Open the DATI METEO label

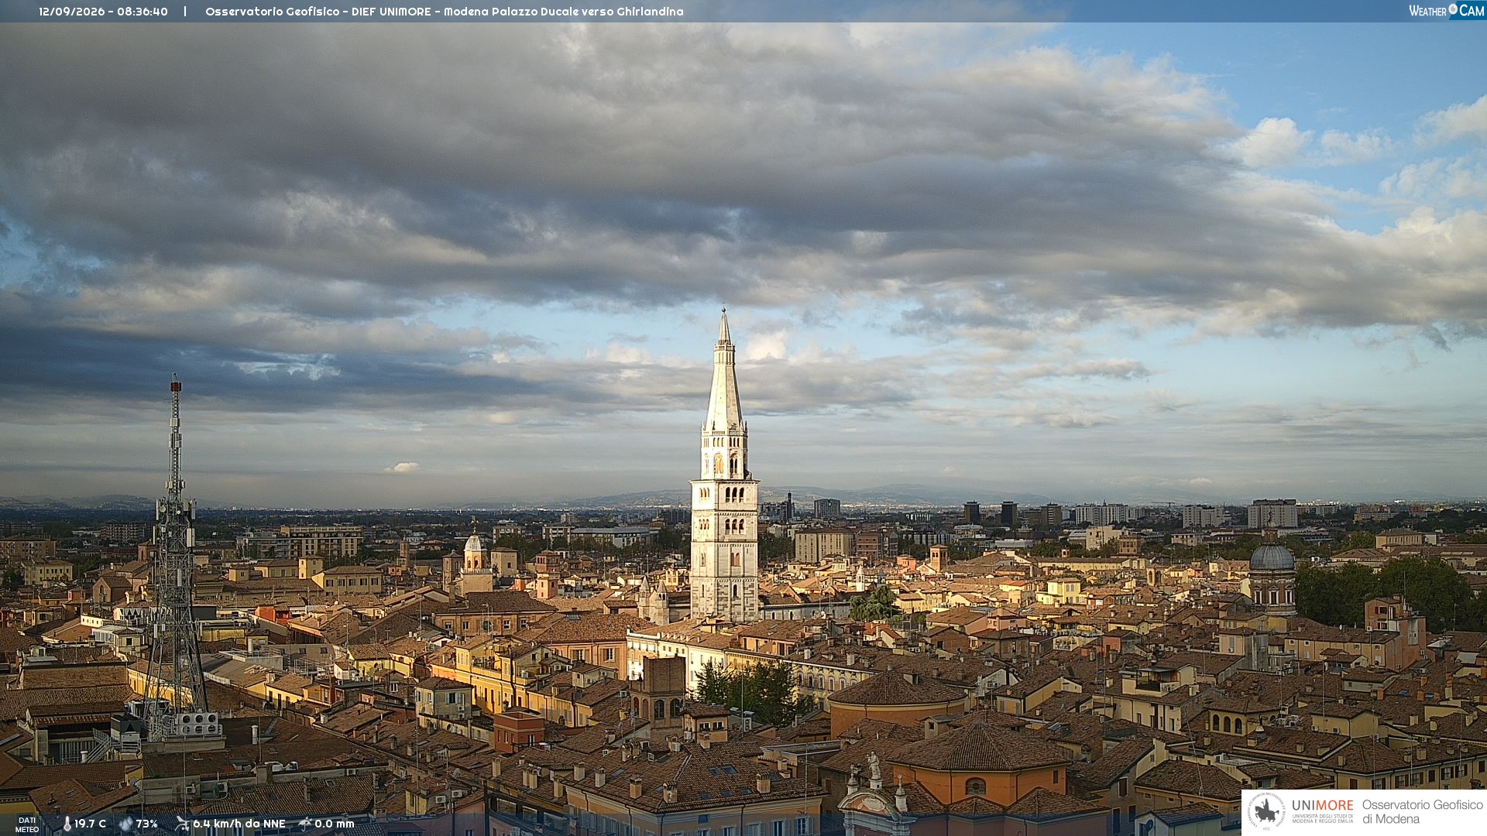click(27, 825)
